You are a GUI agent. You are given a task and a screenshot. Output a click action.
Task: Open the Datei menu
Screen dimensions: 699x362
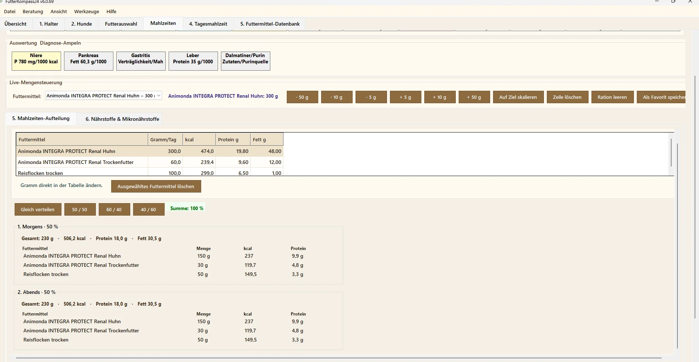tap(10, 11)
